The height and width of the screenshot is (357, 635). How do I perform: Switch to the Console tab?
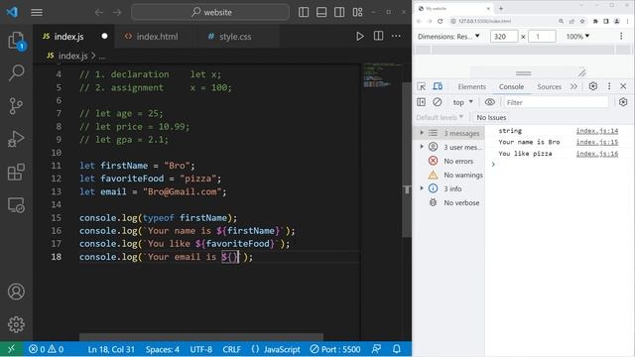click(511, 86)
